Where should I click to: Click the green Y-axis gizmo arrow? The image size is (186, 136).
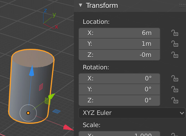51,96
